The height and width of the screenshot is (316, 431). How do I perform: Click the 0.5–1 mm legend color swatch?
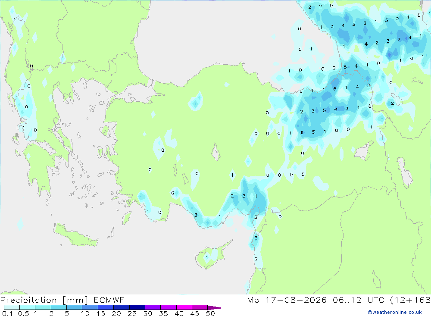(x=28, y=307)
